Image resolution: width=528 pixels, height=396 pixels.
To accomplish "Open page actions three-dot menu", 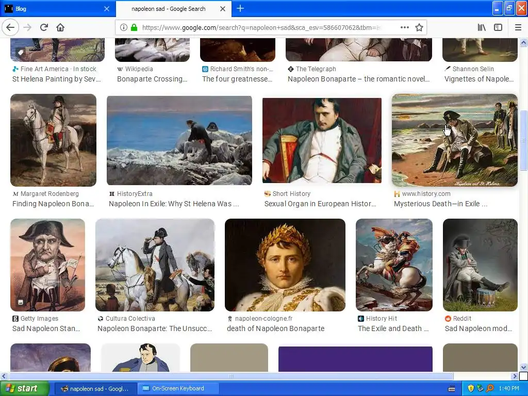I will pyautogui.click(x=405, y=27).
